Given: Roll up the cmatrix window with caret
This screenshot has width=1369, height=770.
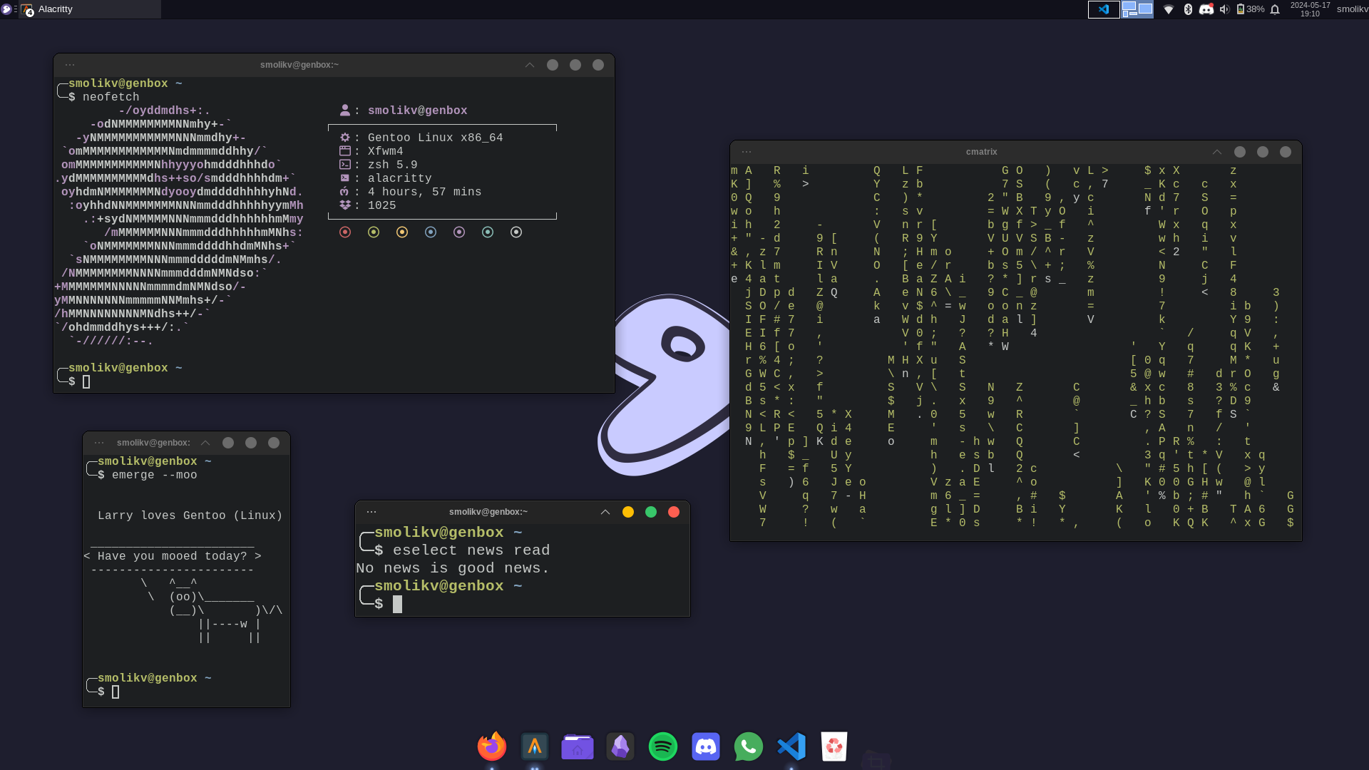Looking at the screenshot, I should click(x=1217, y=152).
